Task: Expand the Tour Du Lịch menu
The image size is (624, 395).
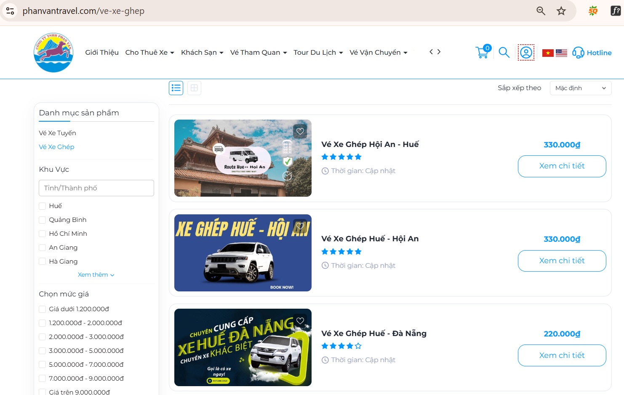Action: pos(318,52)
